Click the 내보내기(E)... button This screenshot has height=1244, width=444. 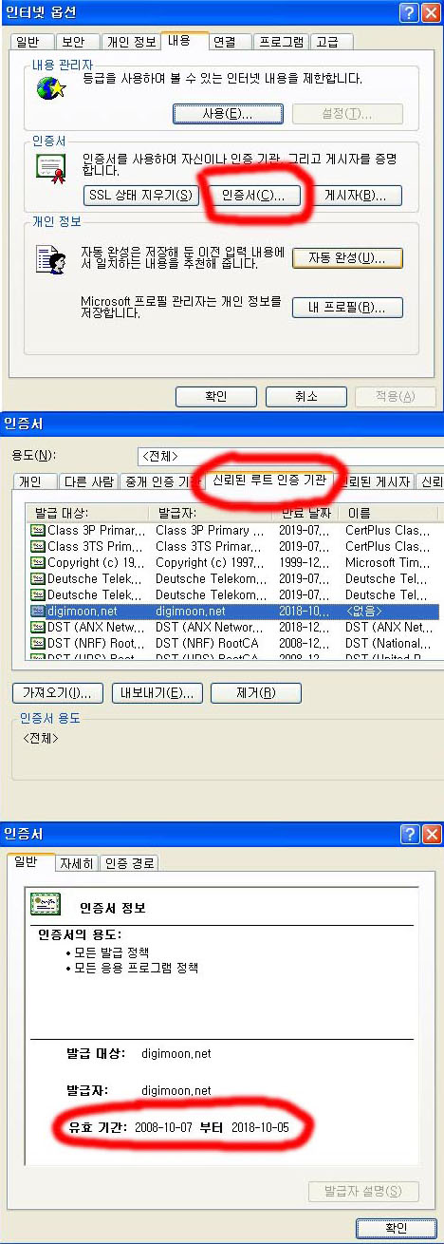click(x=157, y=691)
